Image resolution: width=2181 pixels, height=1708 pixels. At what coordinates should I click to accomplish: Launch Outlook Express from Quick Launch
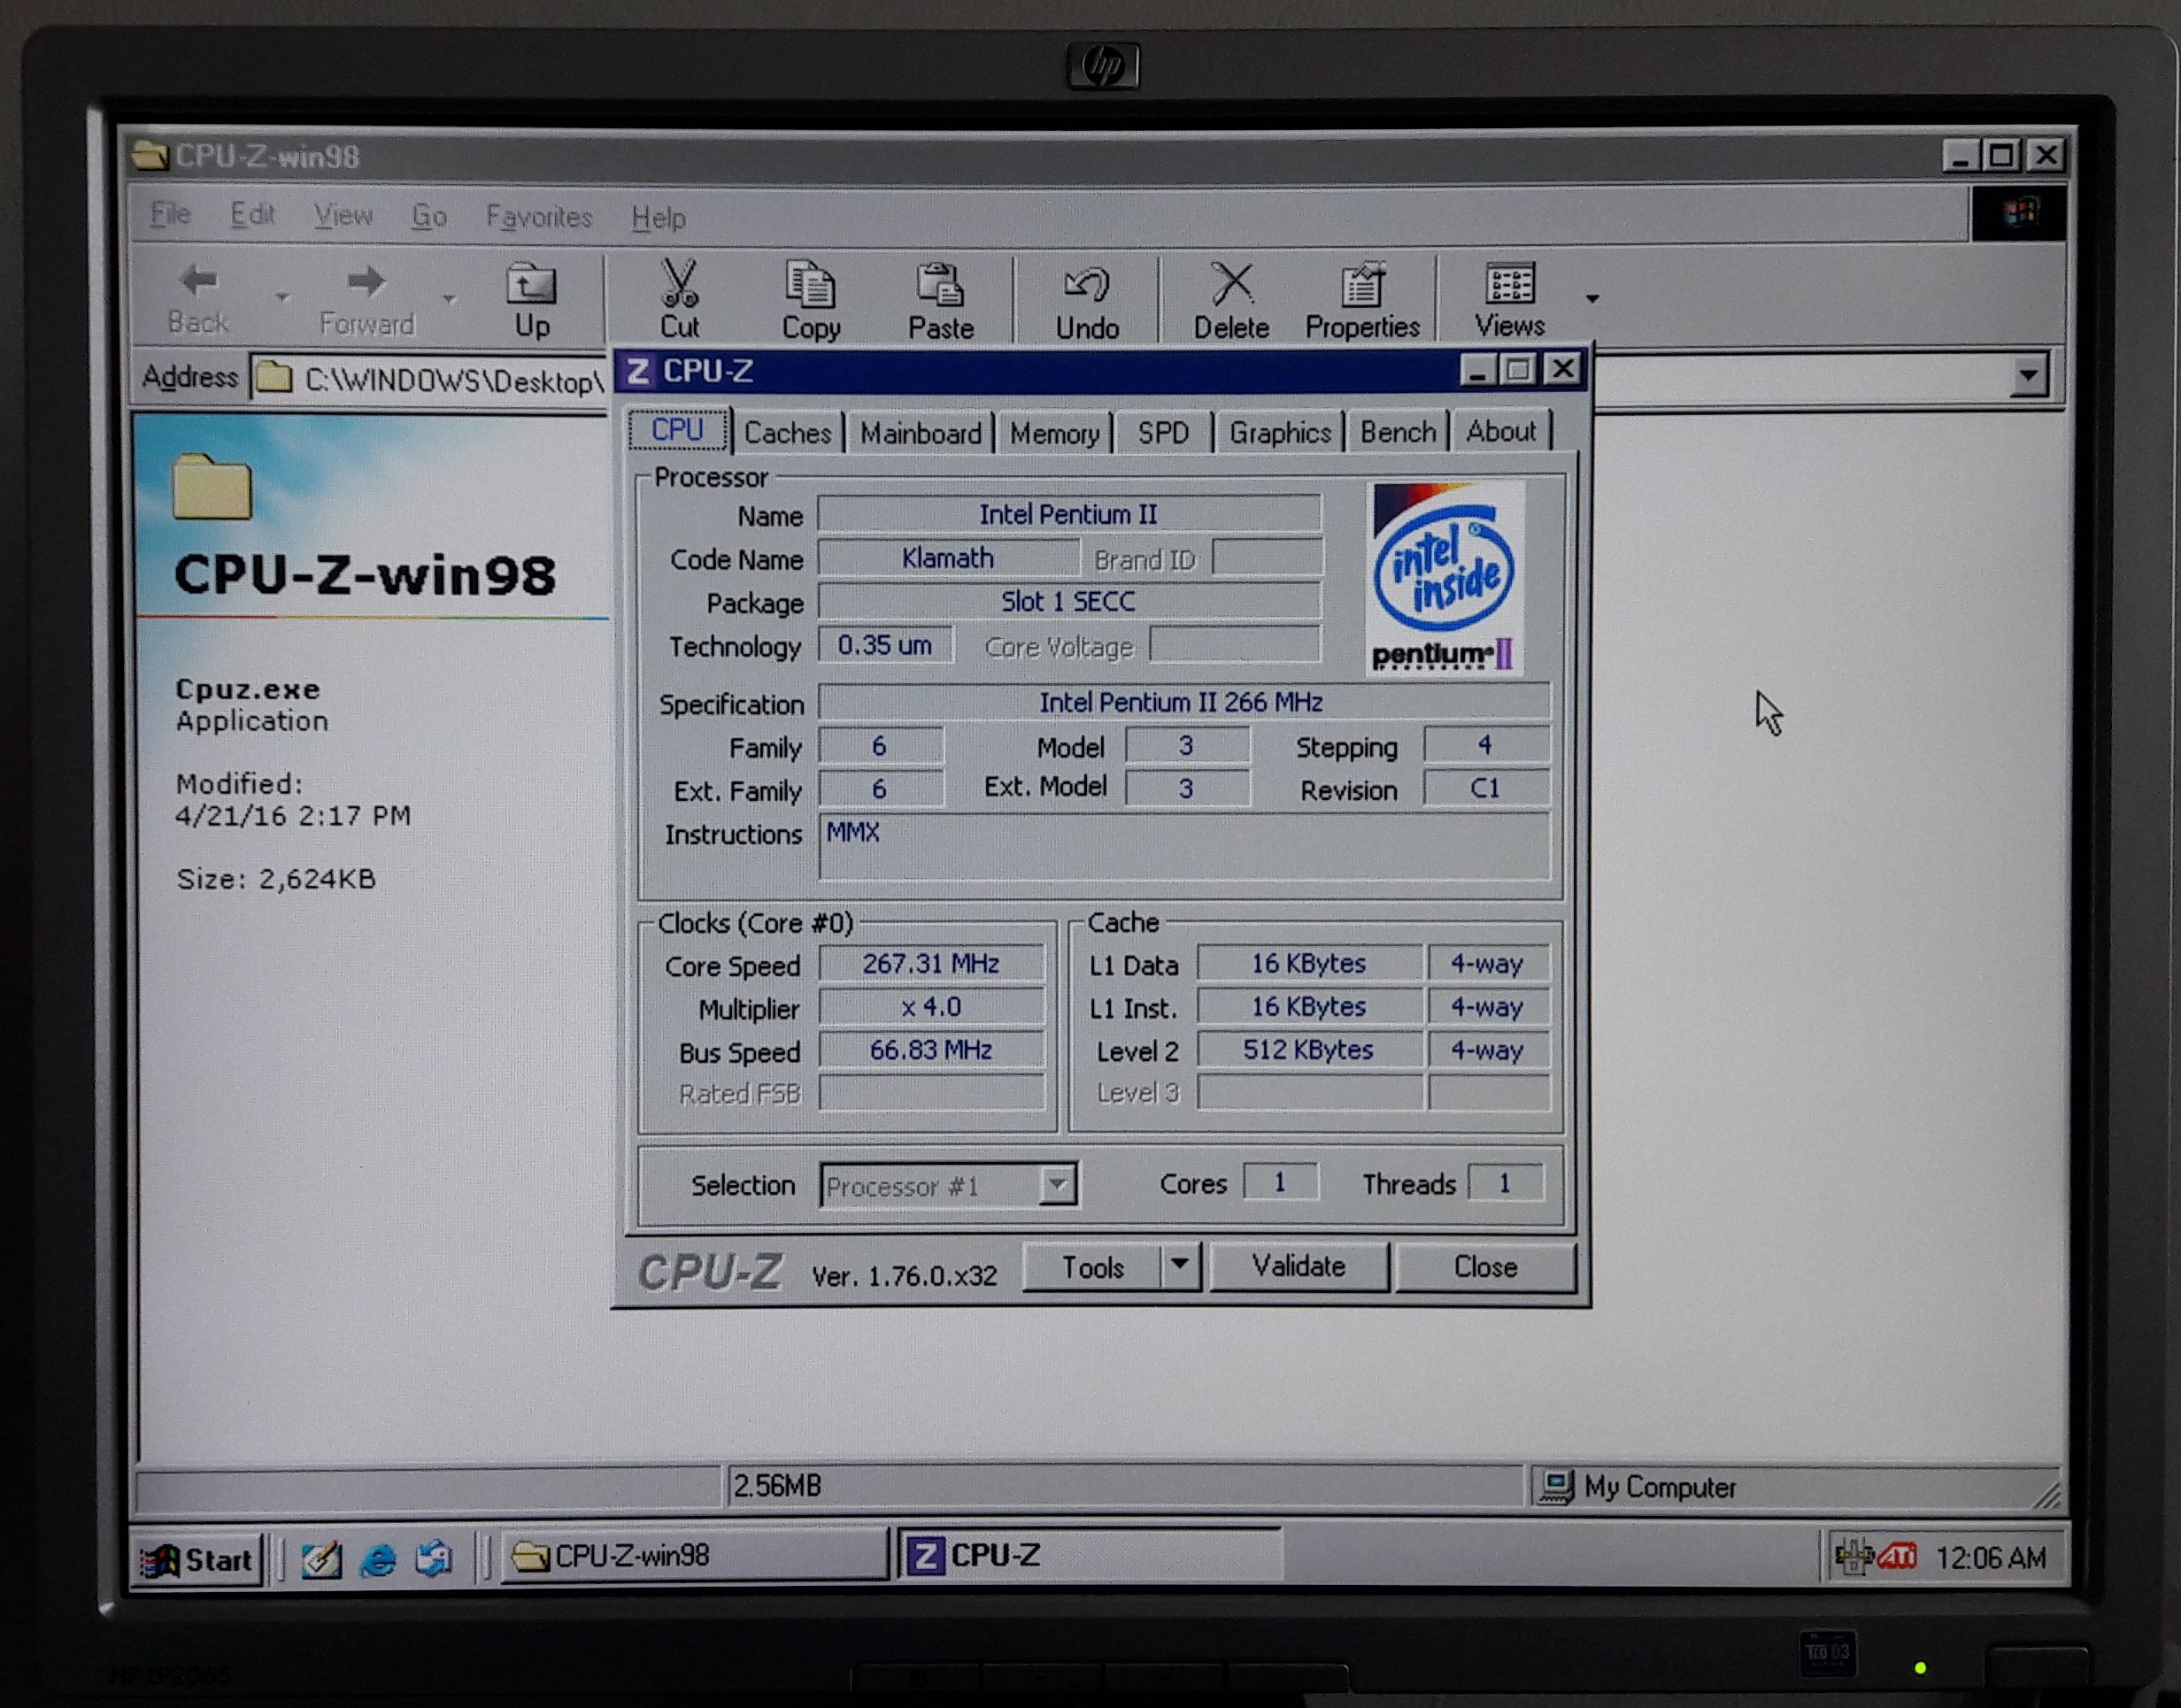click(x=435, y=1558)
